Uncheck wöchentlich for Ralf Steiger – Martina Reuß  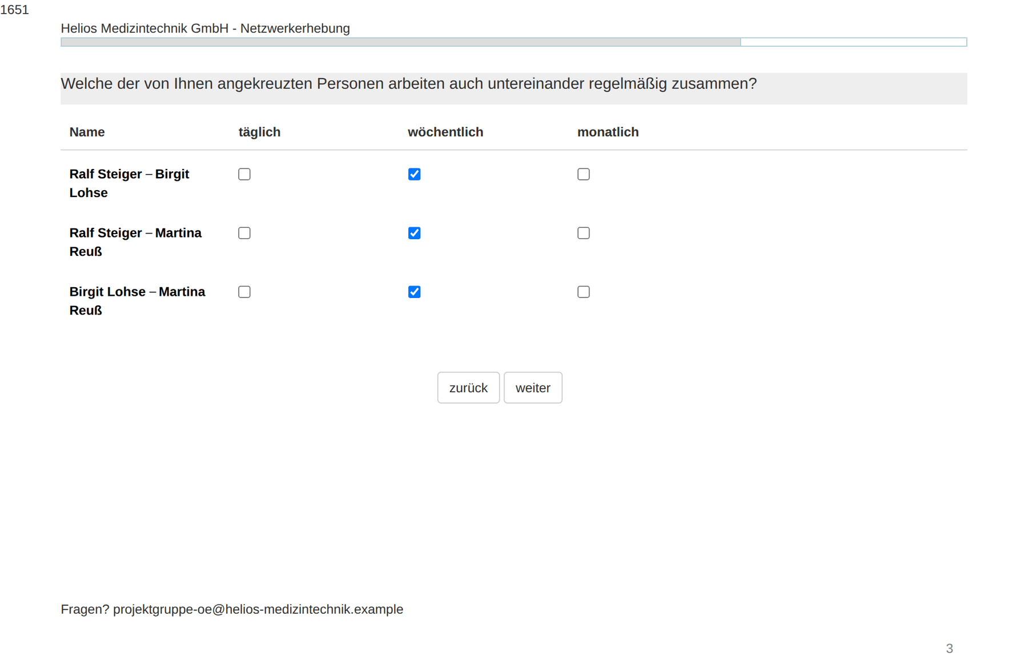click(x=415, y=233)
